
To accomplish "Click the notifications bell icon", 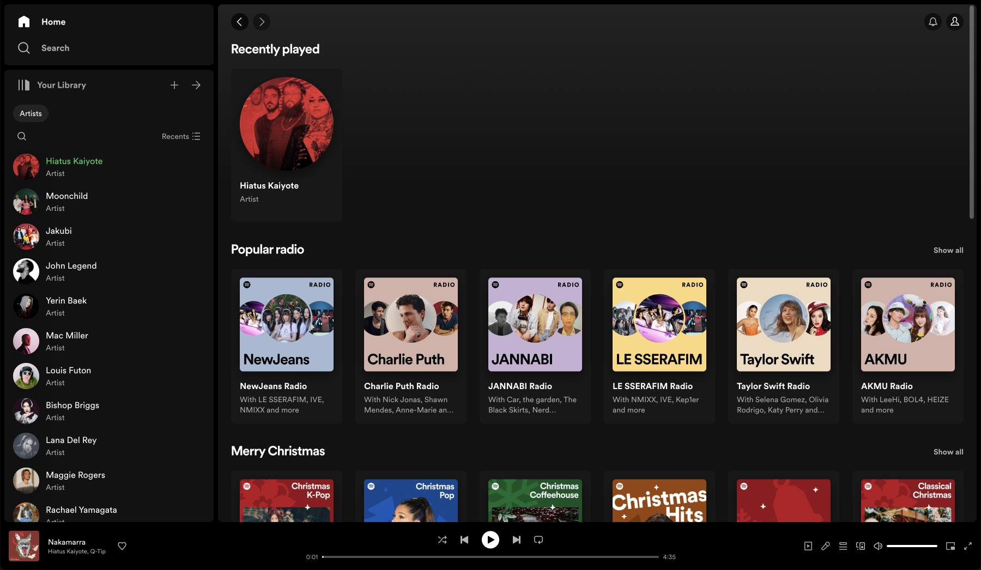I will tap(933, 22).
